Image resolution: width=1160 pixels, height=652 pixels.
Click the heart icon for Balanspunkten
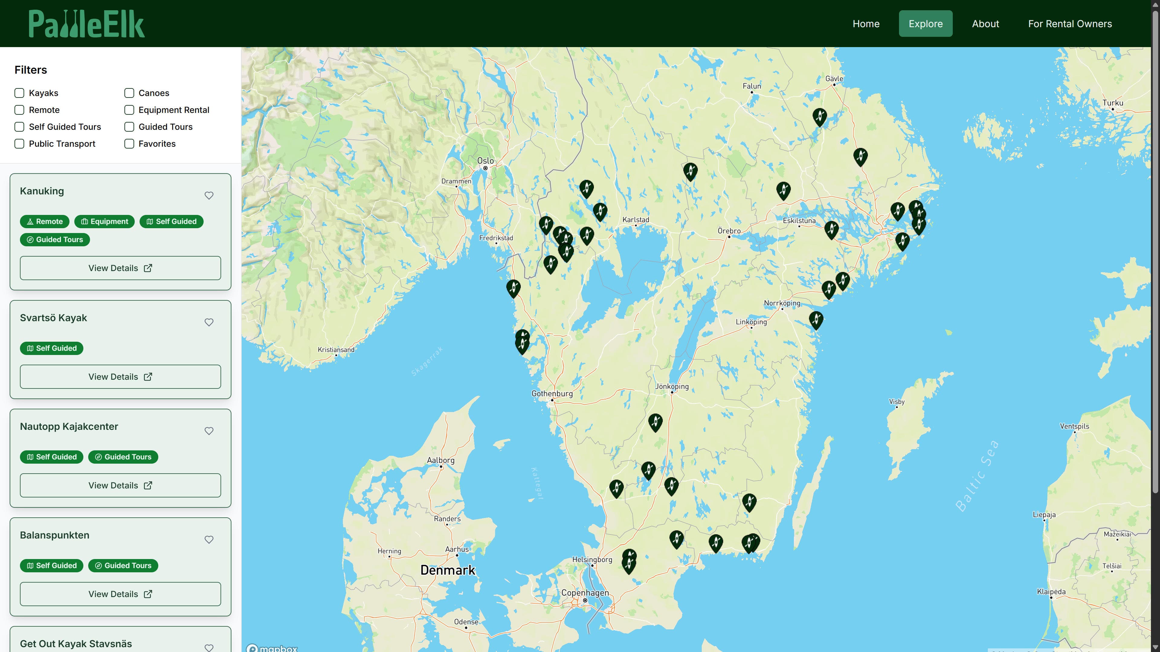pyautogui.click(x=209, y=539)
